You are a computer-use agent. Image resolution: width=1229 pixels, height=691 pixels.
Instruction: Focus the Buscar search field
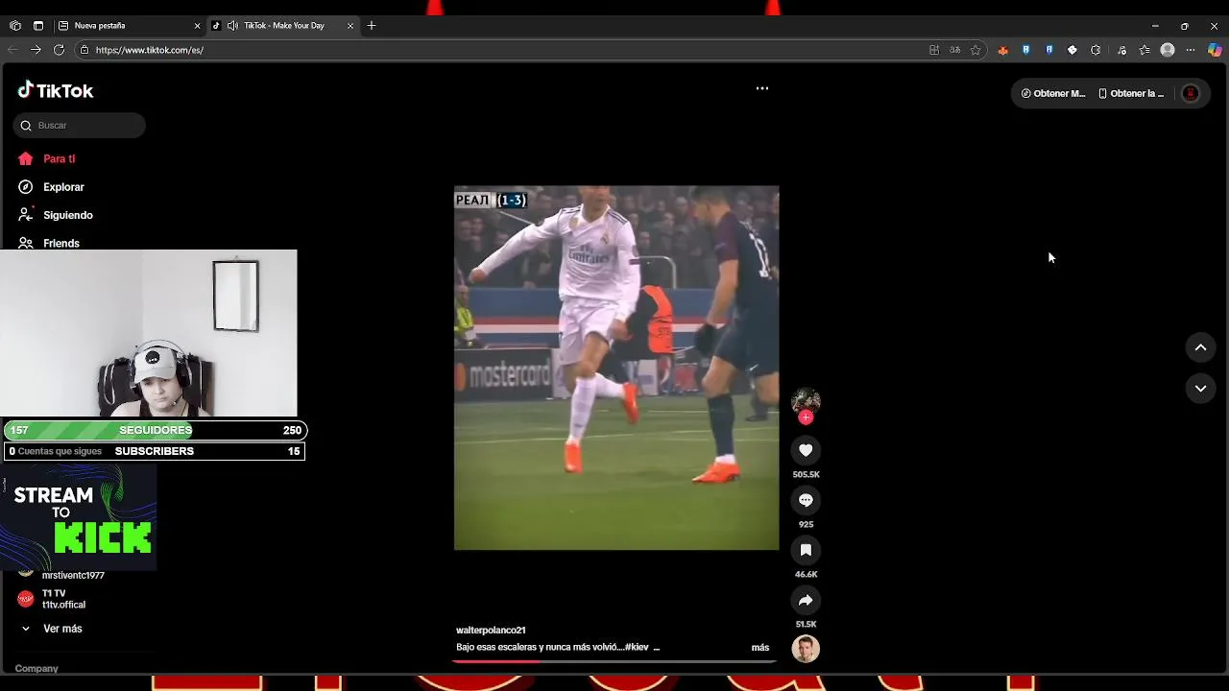(80, 126)
